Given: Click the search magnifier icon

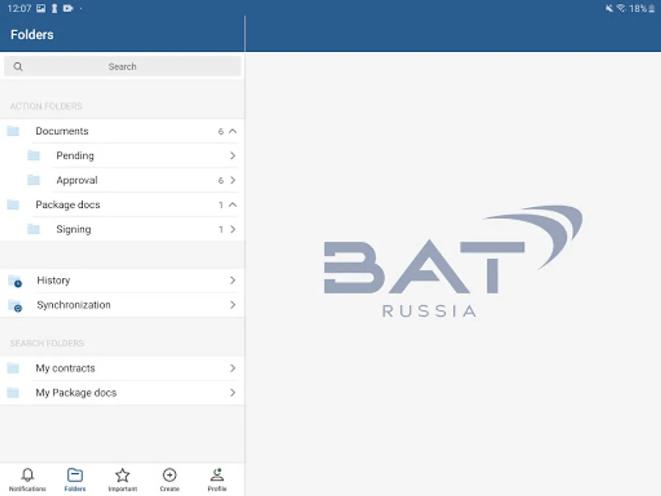Looking at the screenshot, I should [18, 67].
